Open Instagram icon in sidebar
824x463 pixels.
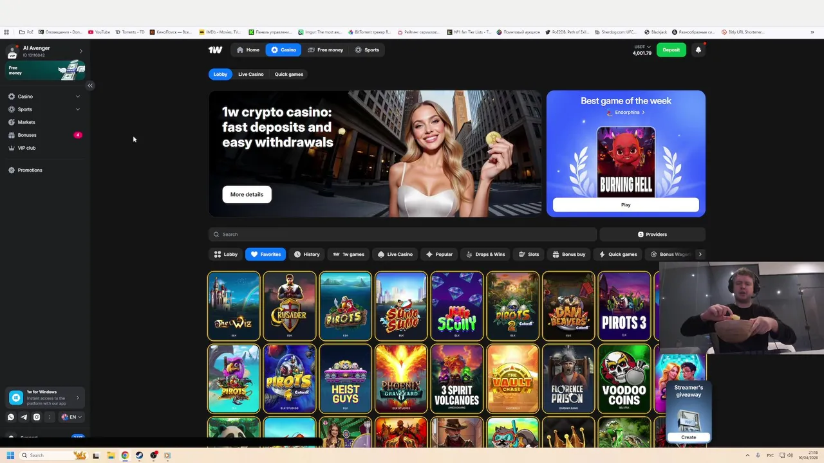click(x=37, y=417)
